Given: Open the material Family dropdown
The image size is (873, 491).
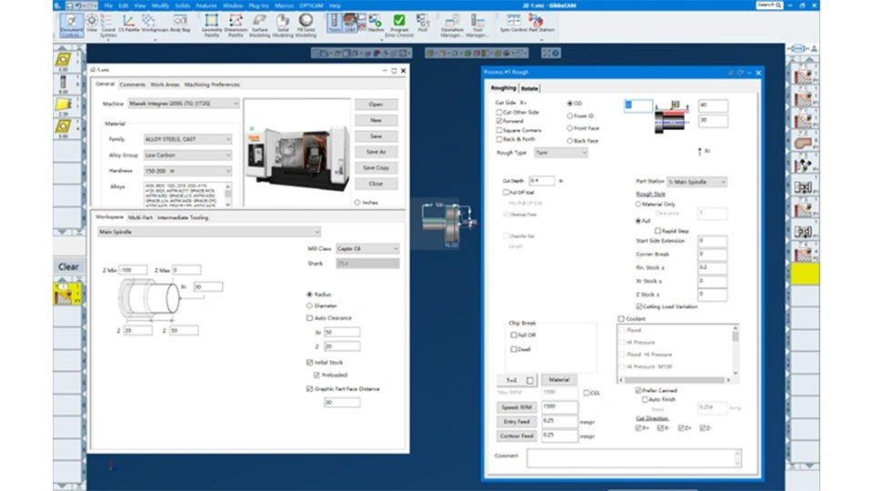Looking at the screenshot, I should click(x=187, y=139).
